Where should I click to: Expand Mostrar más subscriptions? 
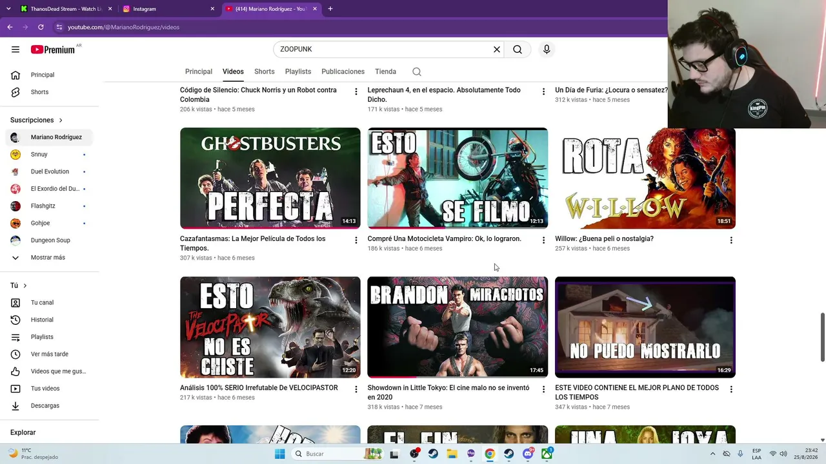(x=48, y=258)
